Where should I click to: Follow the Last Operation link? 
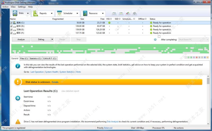37,72
